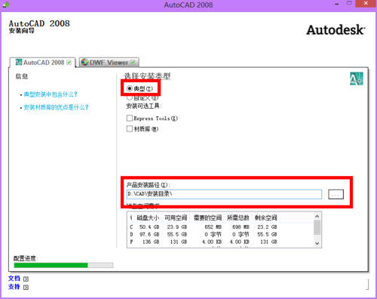
Task: Click the 磁盘大小 column header
Action: coord(148,217)
